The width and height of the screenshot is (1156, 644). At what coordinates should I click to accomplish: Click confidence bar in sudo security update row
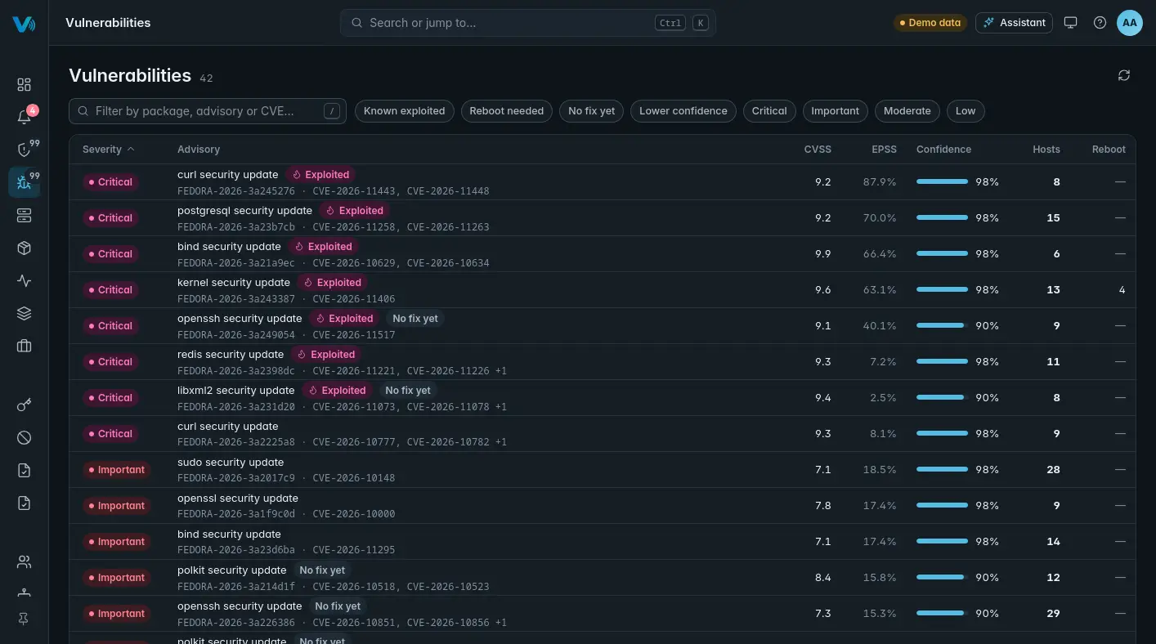click(942, 470)
